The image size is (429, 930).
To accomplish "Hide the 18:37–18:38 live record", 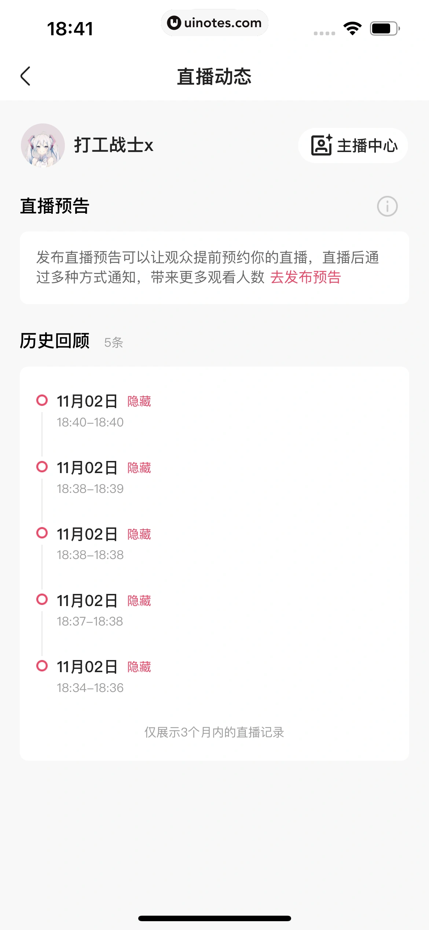I will [139, 601].
